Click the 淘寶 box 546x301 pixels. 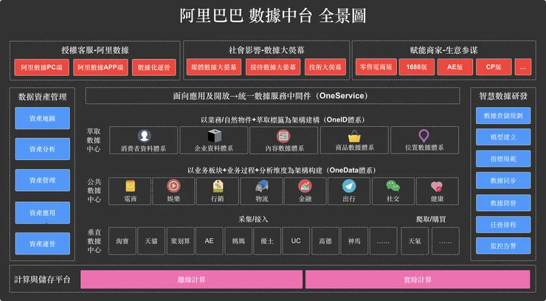tap(122, 241)
